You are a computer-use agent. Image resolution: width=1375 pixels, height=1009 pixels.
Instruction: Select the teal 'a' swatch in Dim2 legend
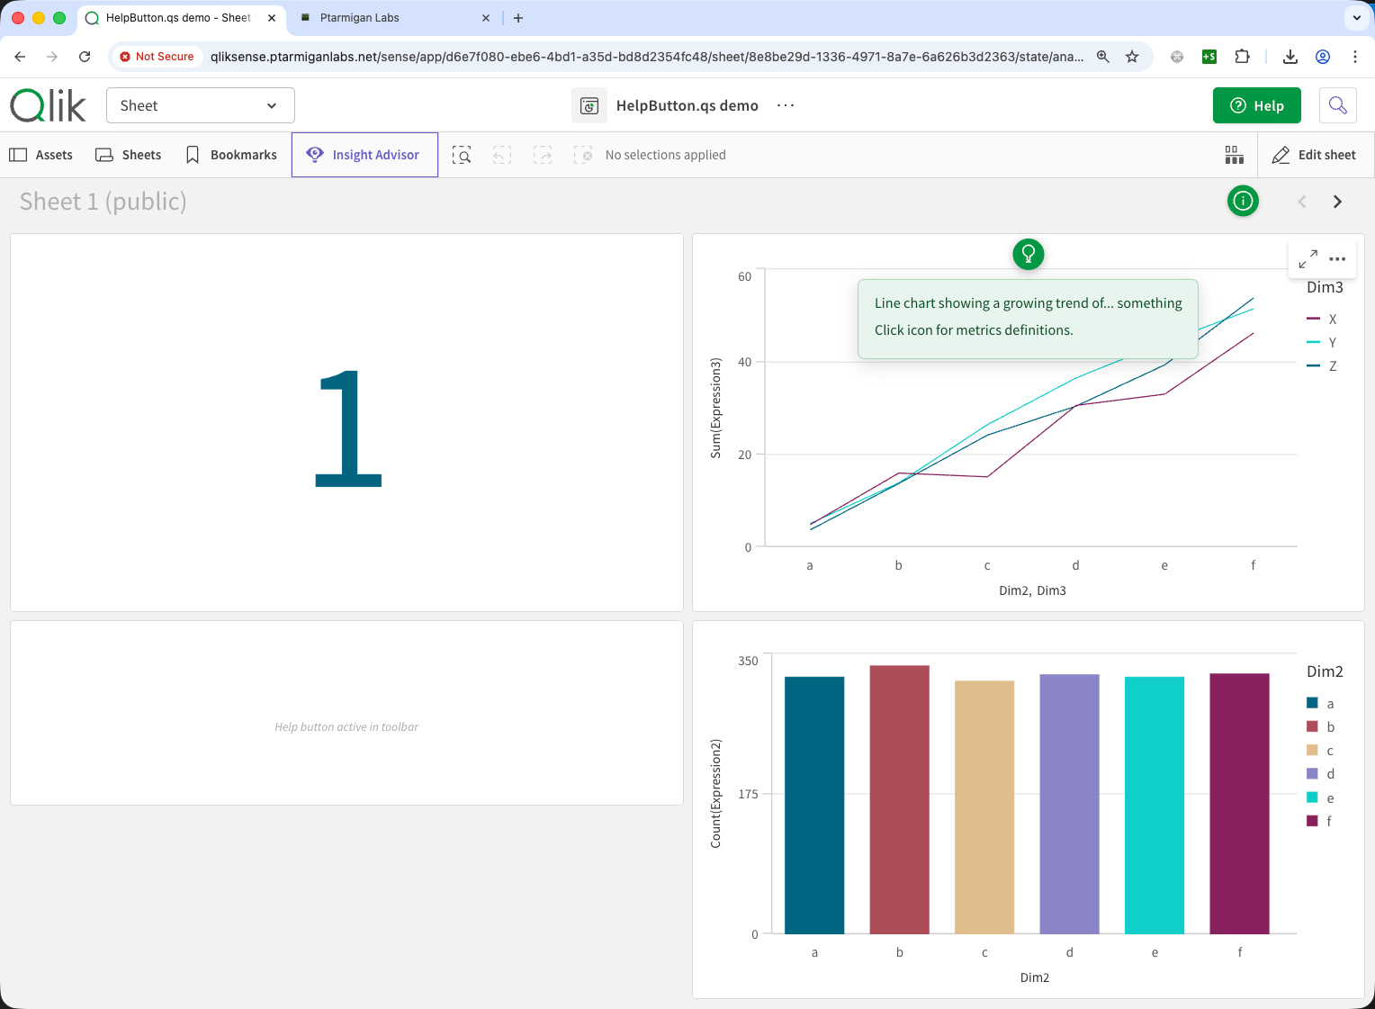tap(1312, 703)
